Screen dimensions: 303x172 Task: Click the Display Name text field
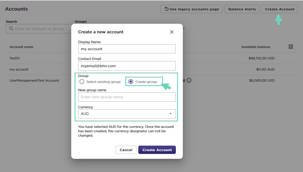click(127, 49)
